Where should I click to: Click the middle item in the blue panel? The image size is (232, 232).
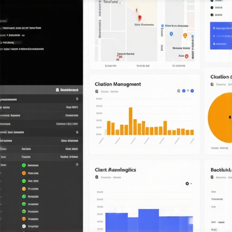pyautogui.click(x=222, y=36)
